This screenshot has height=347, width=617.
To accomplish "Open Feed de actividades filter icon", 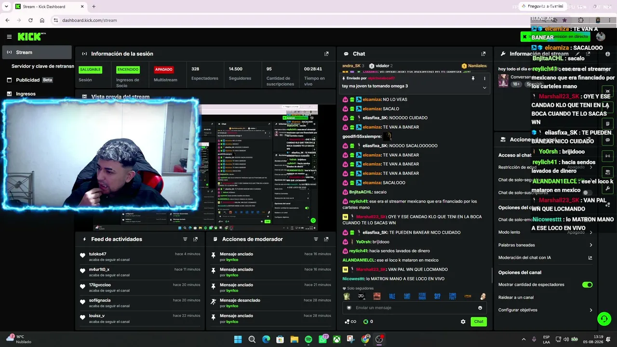I will click(185, 239).
